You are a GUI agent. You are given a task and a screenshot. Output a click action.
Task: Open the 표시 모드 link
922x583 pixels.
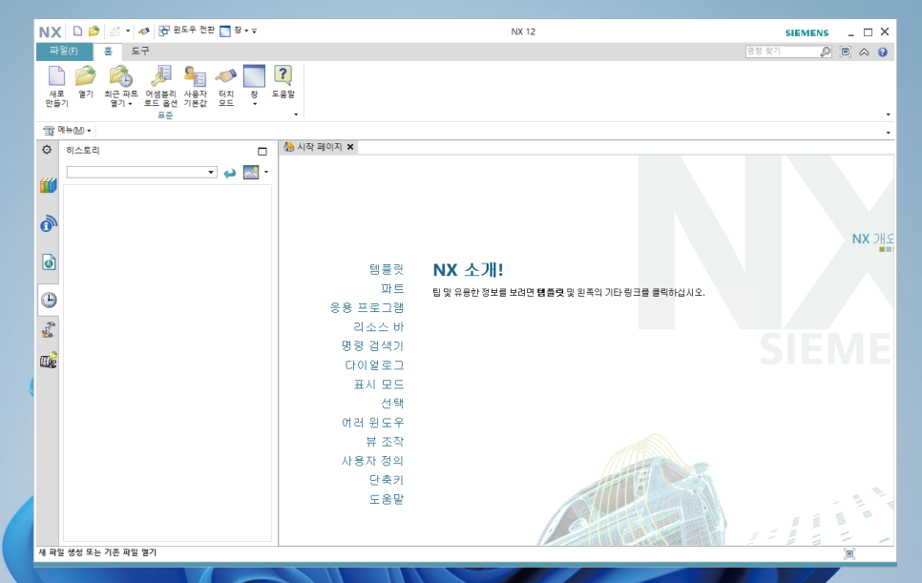(x=379, y=385)
